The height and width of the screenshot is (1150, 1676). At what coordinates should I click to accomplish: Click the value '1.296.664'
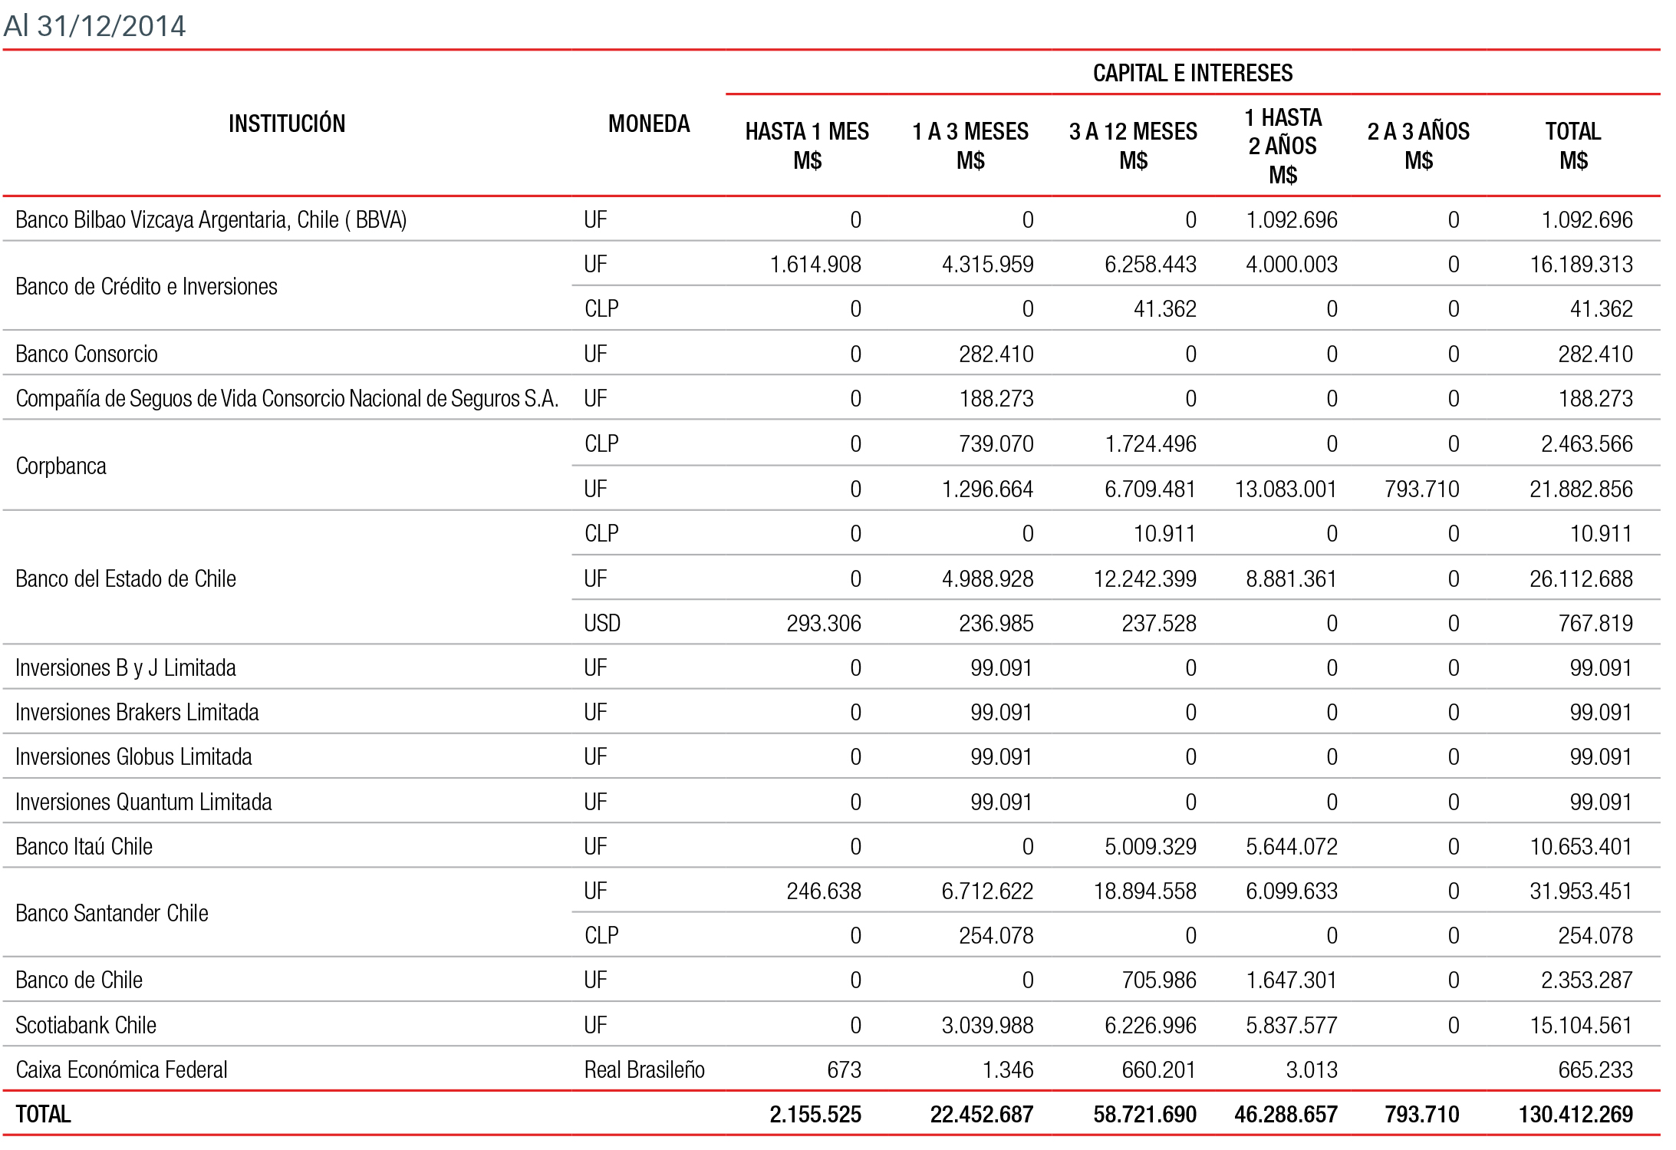tap(987, 489)
